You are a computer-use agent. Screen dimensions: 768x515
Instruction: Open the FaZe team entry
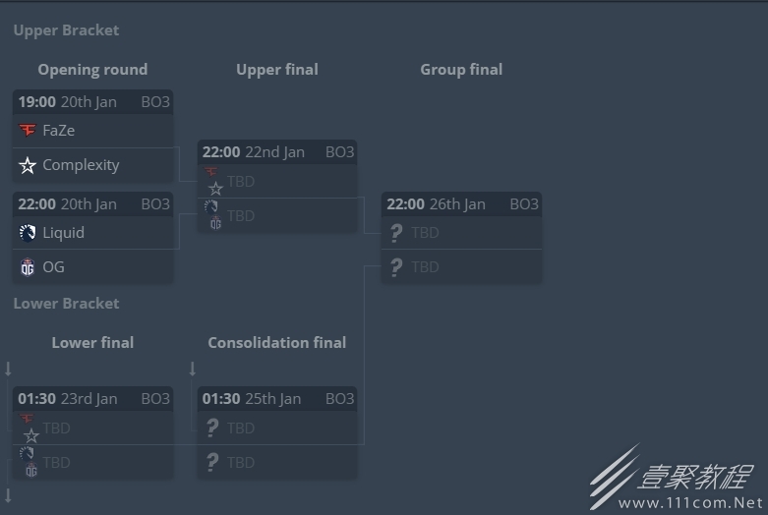click(93, 131)
